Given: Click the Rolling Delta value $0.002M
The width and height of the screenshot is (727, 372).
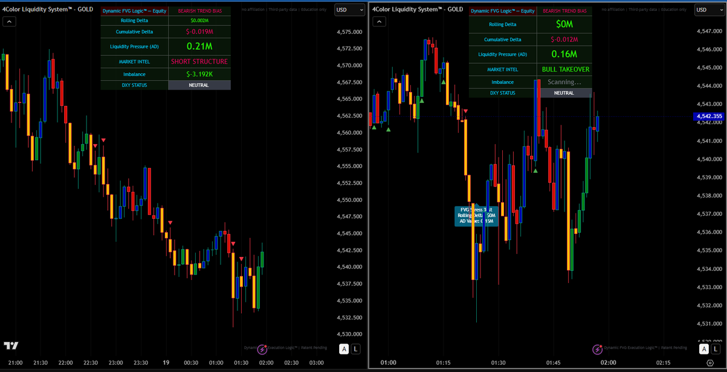Looking at the screenshot, I should (199, 21).
